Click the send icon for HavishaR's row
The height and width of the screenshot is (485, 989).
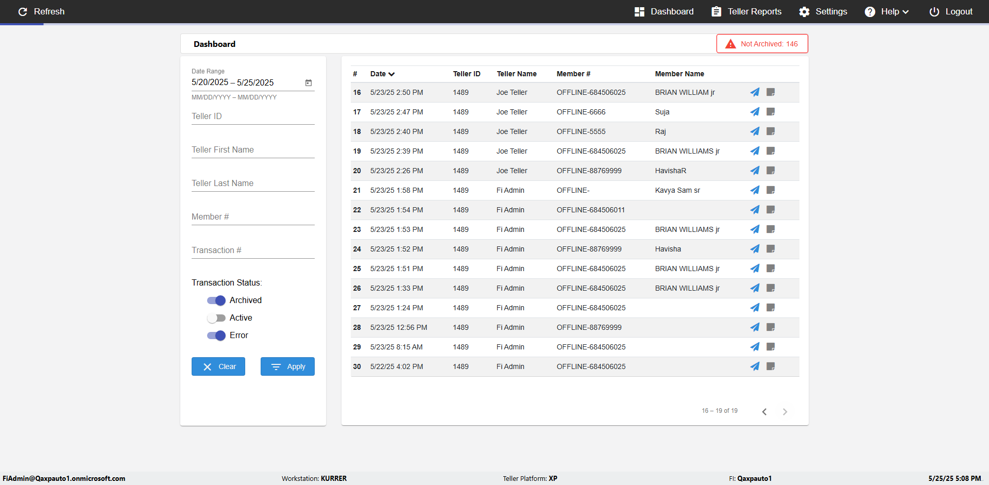click(755, 171)
